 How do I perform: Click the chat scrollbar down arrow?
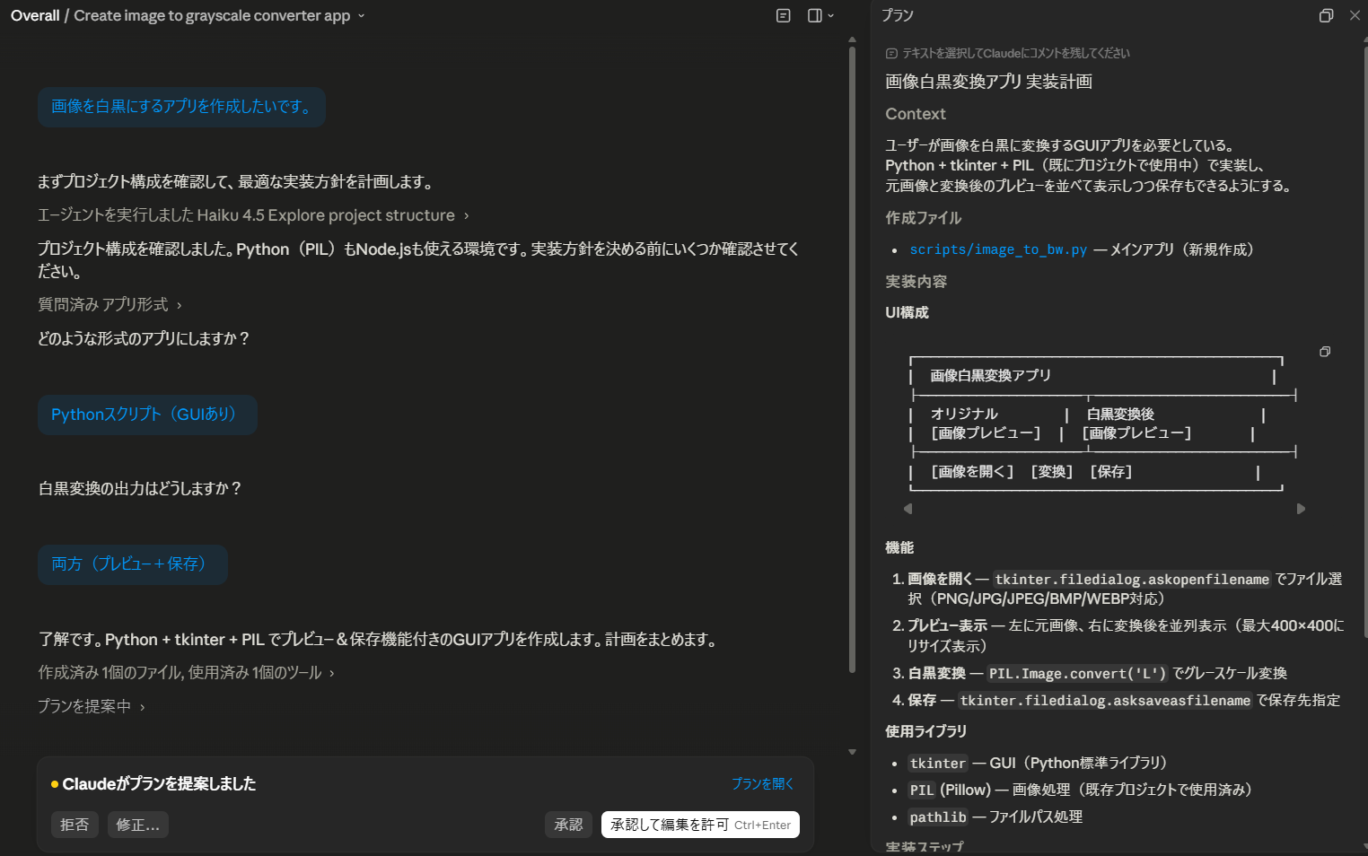(852, 752)
